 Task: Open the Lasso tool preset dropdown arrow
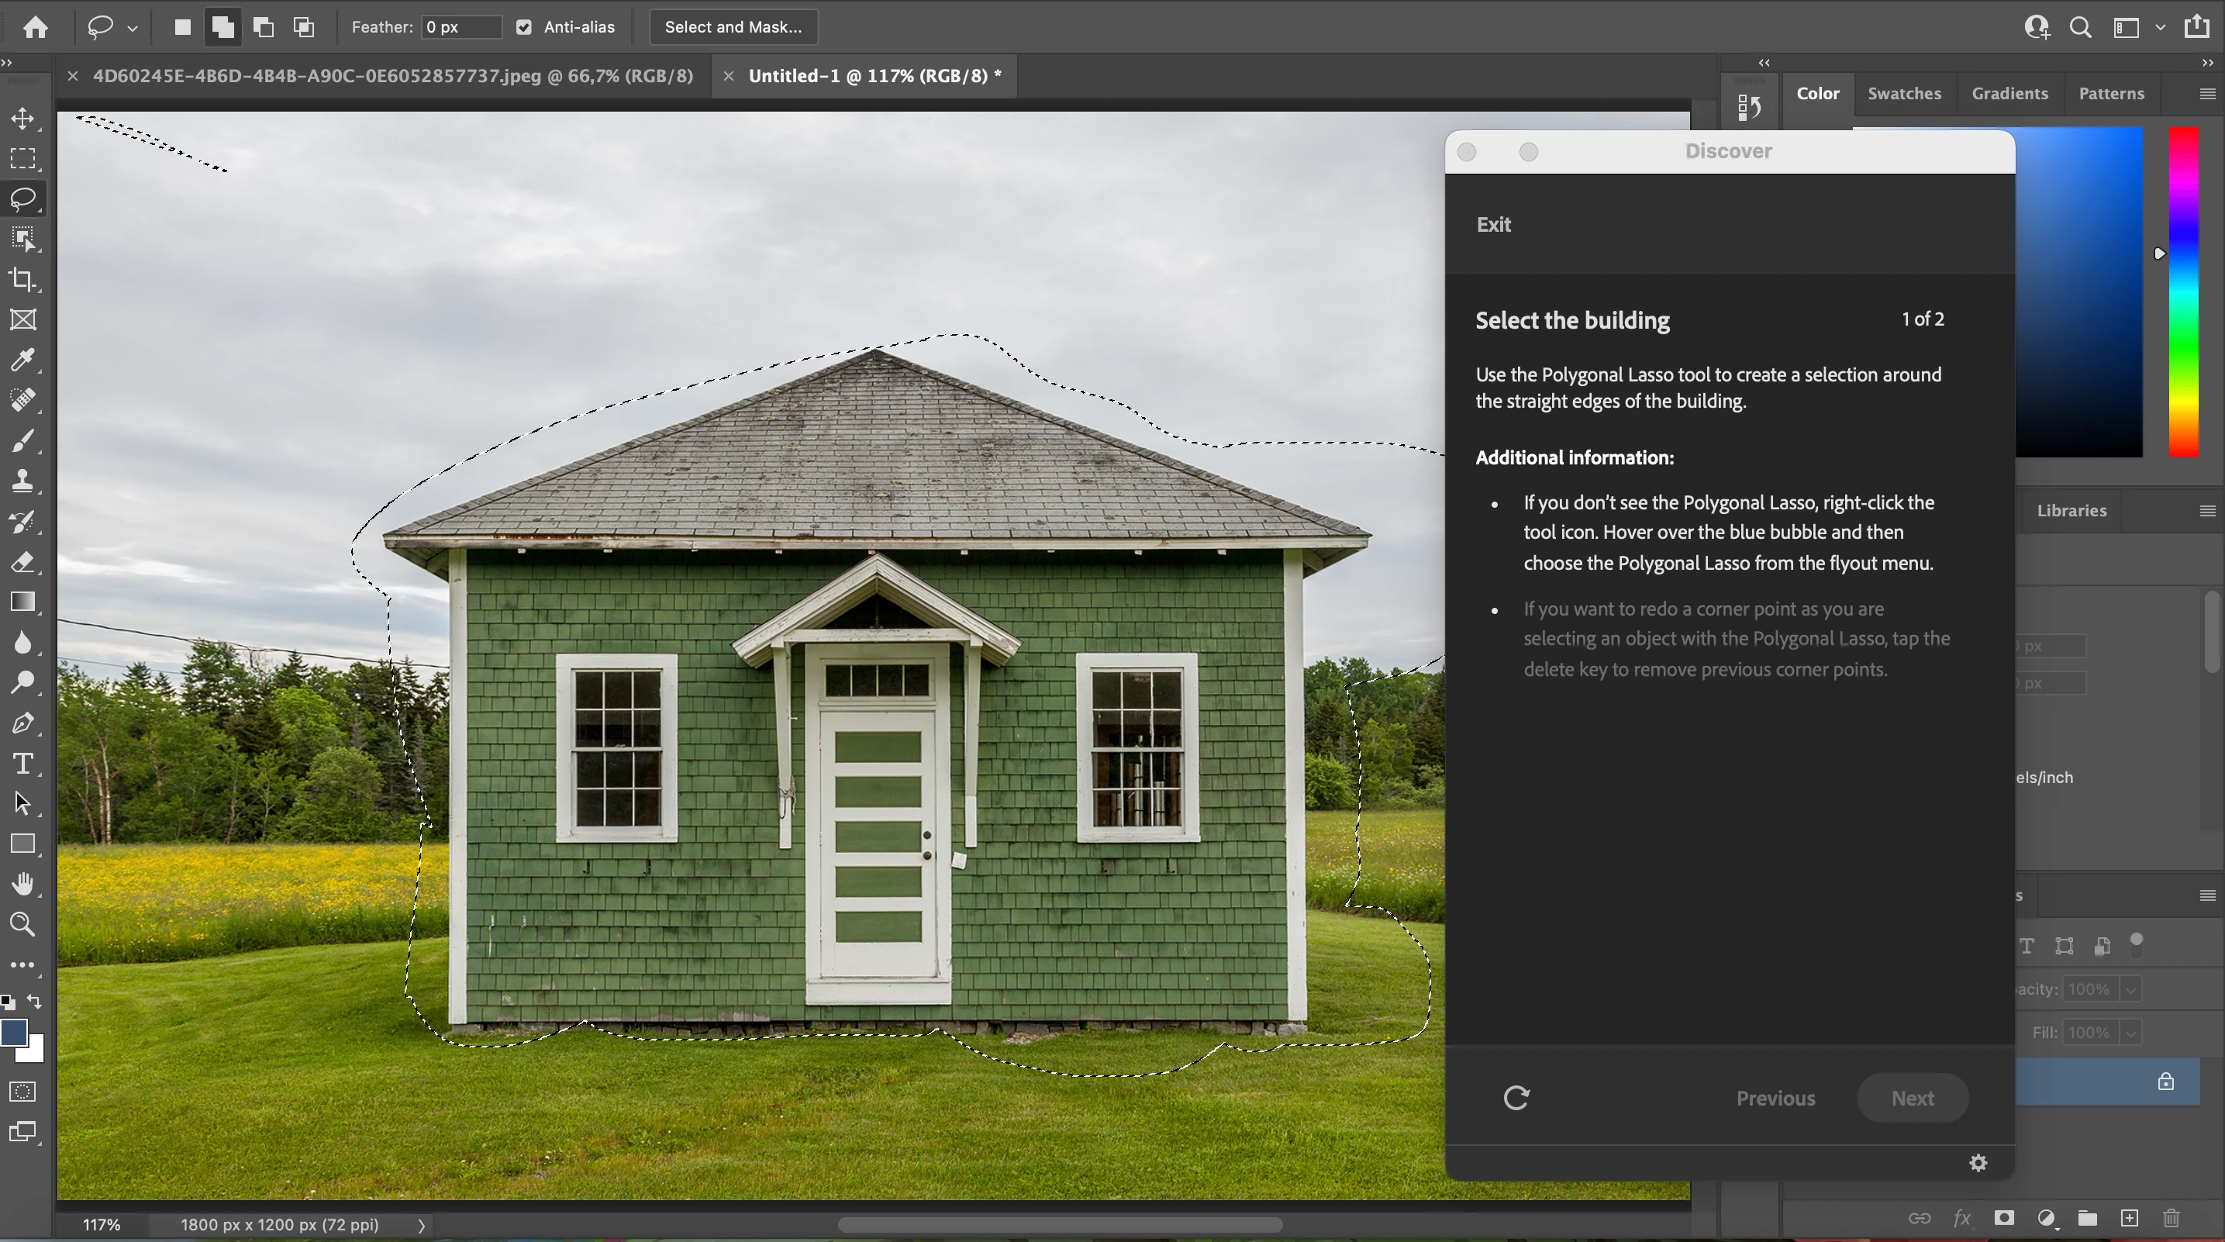(x=132, y=29)
